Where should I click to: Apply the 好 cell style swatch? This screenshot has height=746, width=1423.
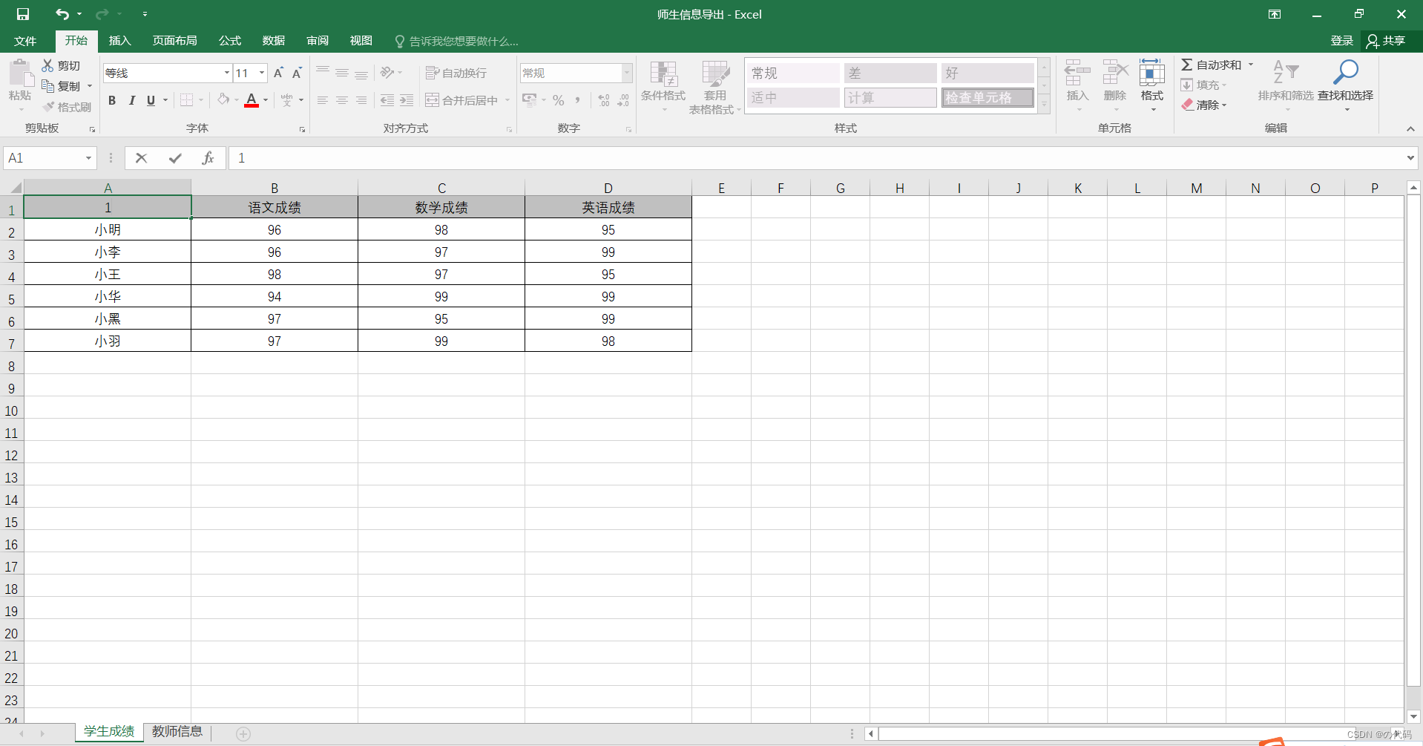point(987,73)
